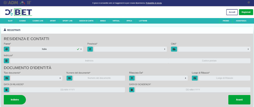Click the calendar icon for Data di Scadenza

(x=132, y=90)
